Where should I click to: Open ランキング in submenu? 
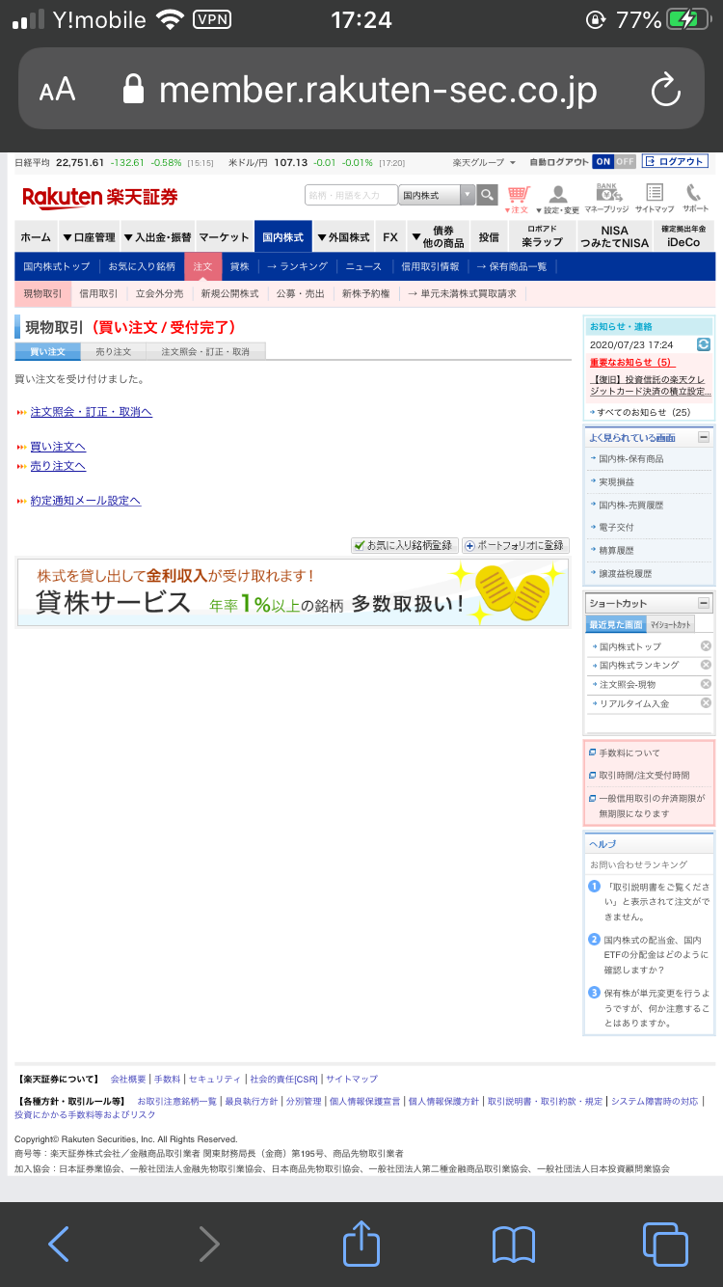point(298,266)
